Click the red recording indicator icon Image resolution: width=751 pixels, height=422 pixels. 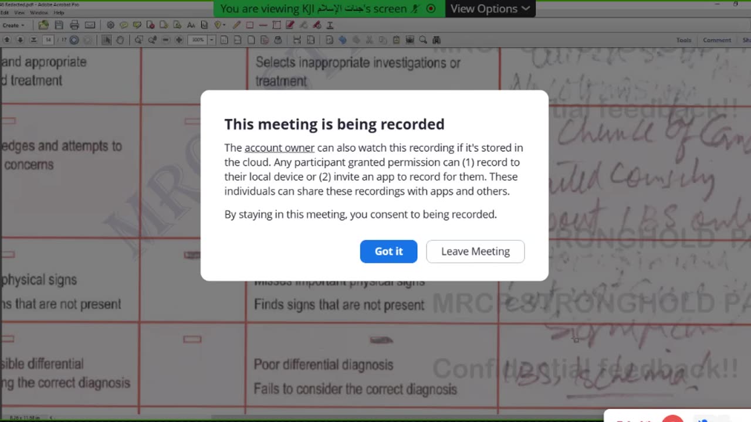point(431,9)
